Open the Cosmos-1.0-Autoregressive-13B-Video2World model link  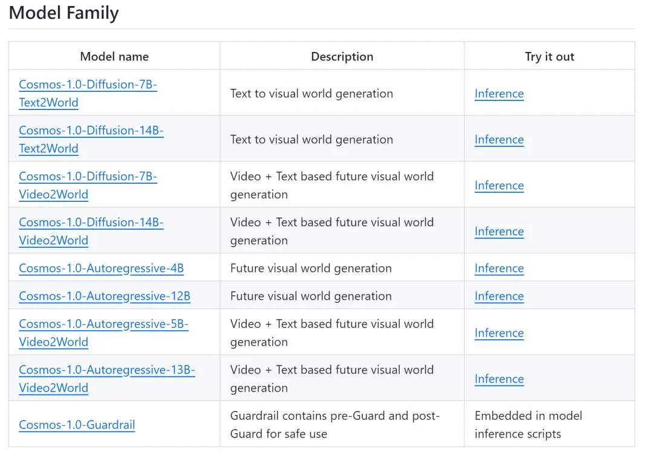pos(106,370)
